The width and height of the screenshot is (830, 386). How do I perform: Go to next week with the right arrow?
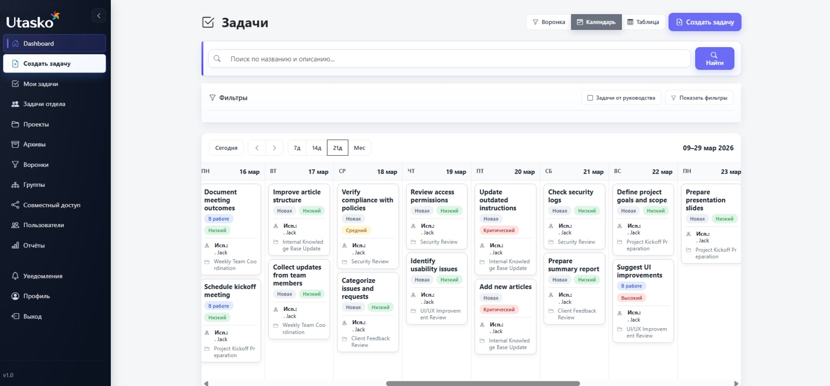coord(274,147)
